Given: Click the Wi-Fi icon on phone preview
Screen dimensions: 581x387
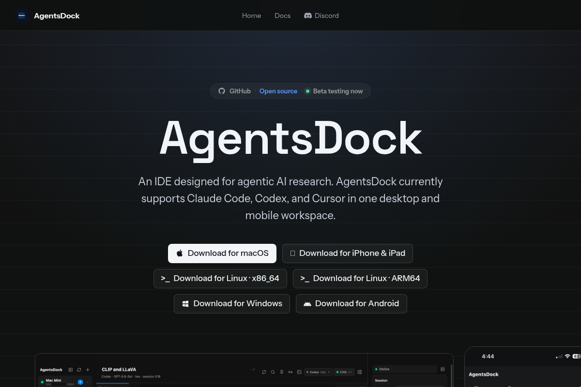Looking at the screenshot, I should [x=567, y=357].
